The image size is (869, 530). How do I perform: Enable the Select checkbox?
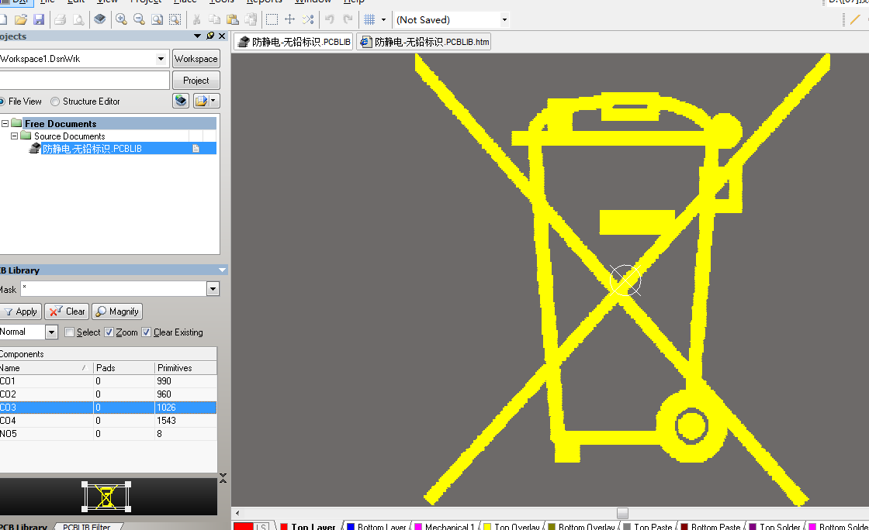point(69,332)
